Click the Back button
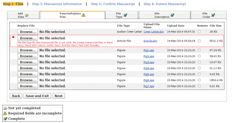Image resolution: width=234 pixels, height=123 pixels. coord(16,96)
